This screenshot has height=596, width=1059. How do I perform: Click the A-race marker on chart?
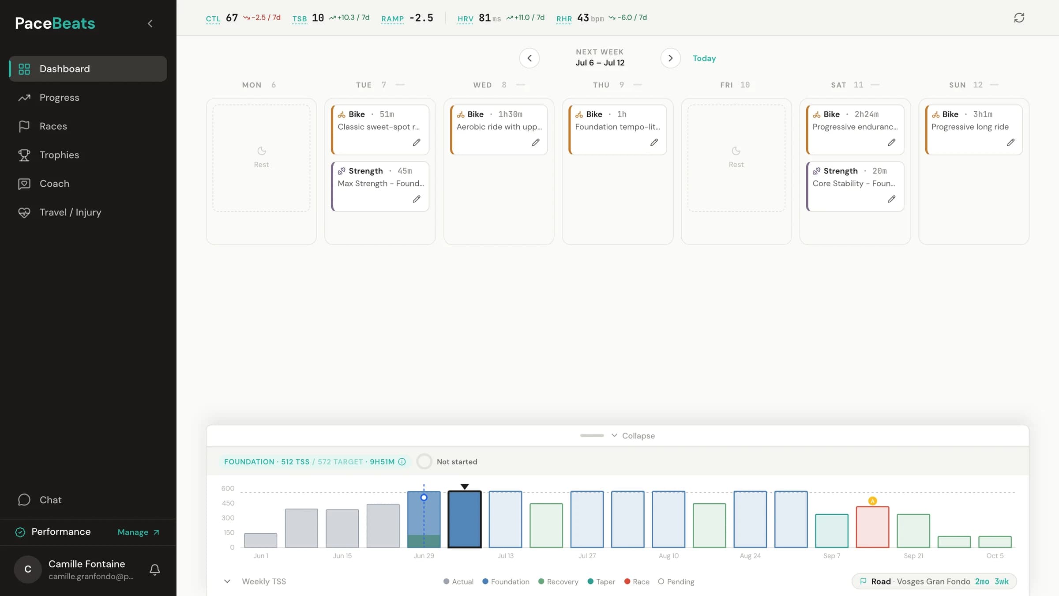[872, 501]
